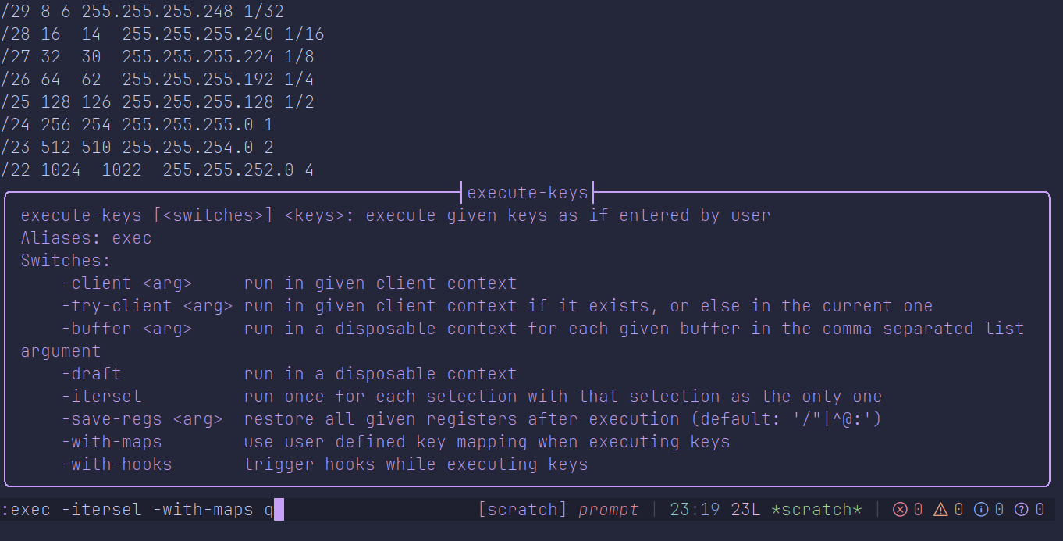The height and width of the screenshot is (541, 1063).
Task: Click the 255.255.252.0 mask text
Action: click(228, 169)
